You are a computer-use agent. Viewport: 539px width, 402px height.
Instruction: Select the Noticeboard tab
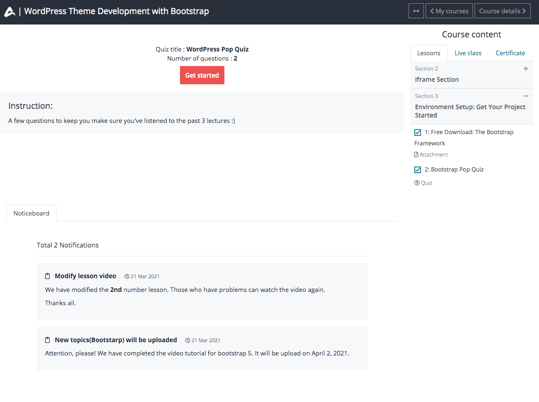click(31, 213)
